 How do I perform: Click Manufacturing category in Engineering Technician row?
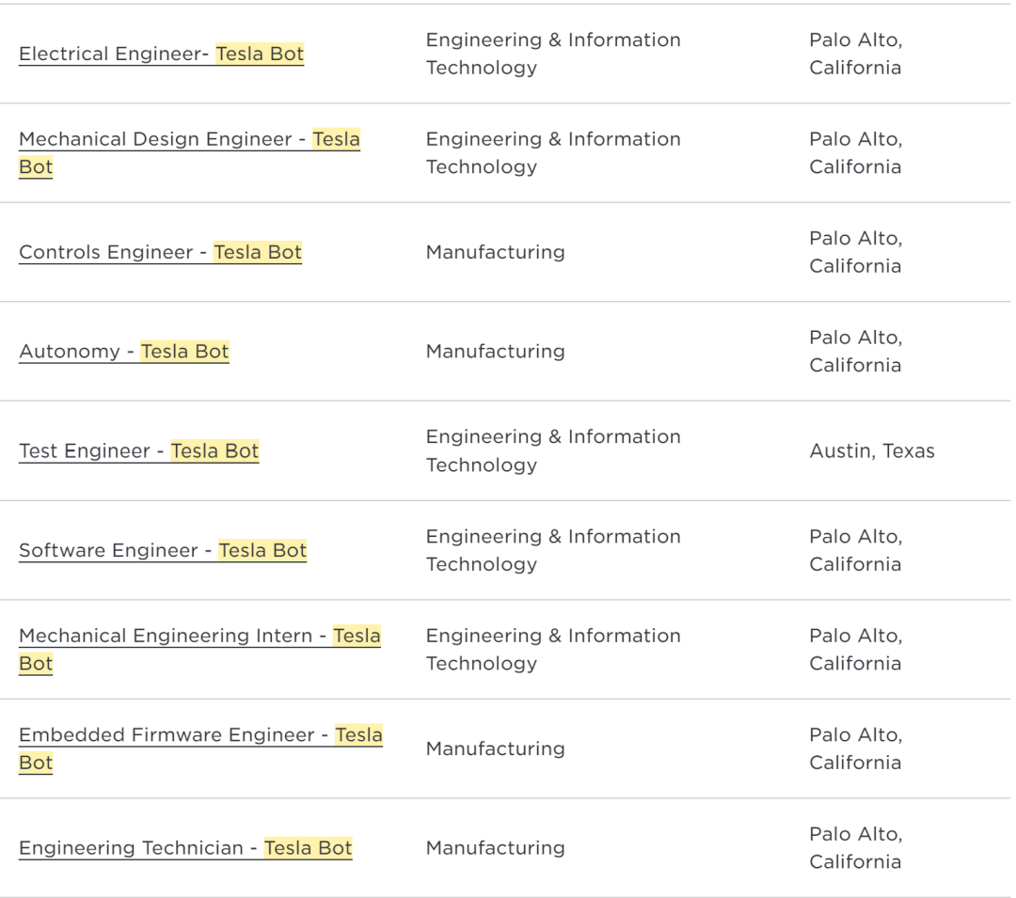pos(495,848)
